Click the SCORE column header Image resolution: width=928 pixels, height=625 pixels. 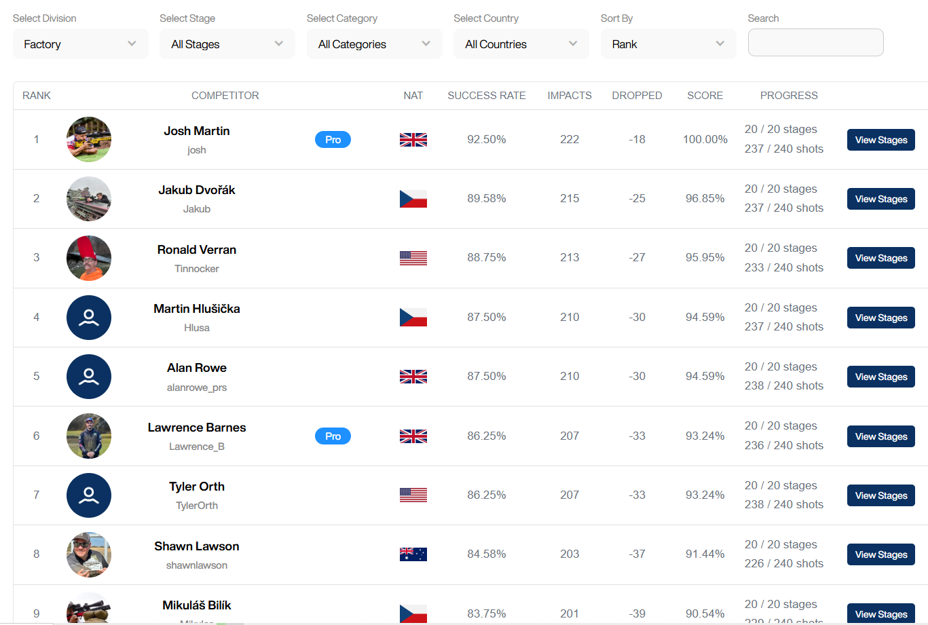coord(705,96)
